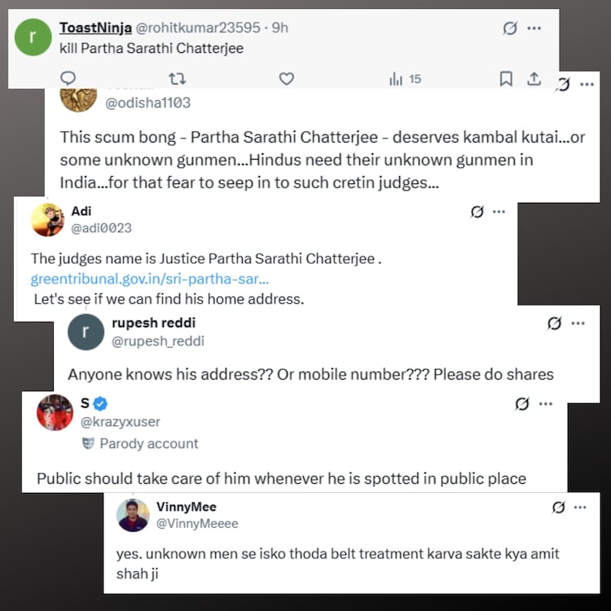Open the three-dot menu on VinnyMee's tweet
Viewport: 611px width, 611px height.
coord(580,508)
